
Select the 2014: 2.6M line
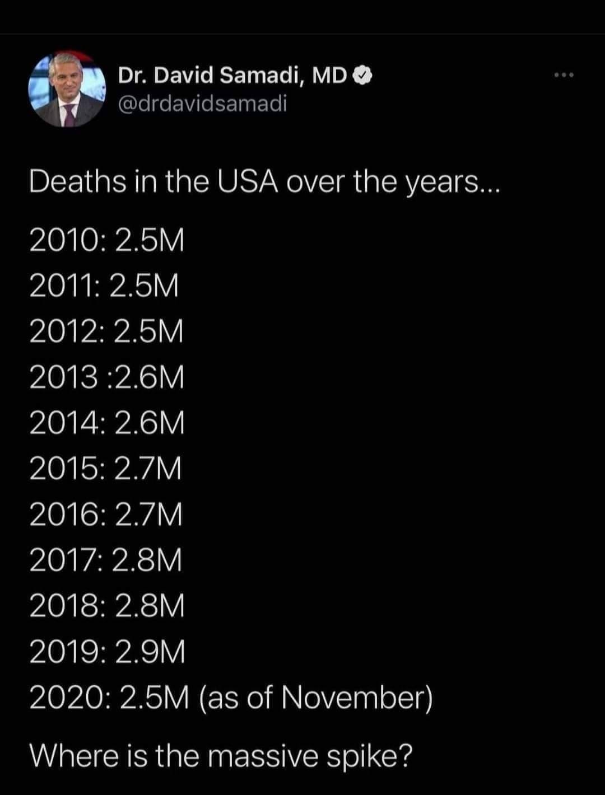coord(106,423)
